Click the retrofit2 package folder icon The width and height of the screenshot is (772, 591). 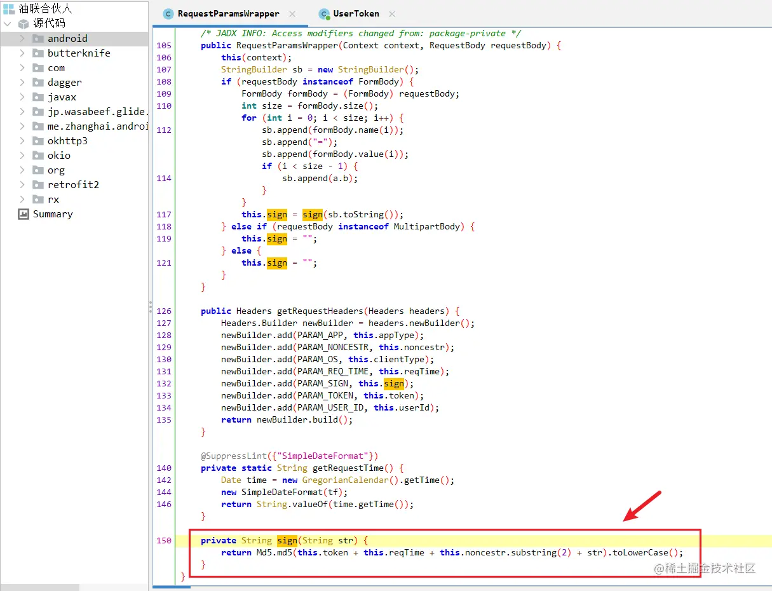(38, 184)
